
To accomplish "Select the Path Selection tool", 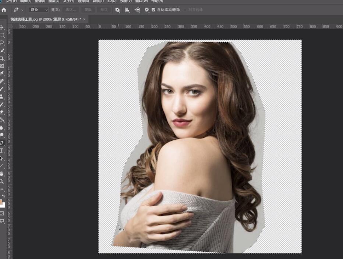I will pos(2,158).
